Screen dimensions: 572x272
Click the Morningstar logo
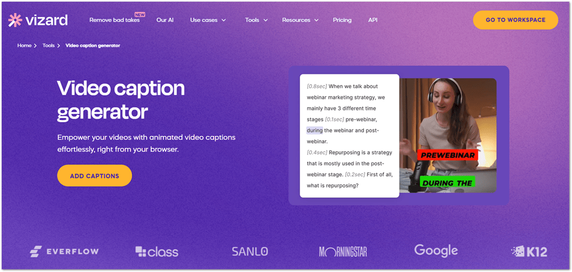pyautogui.click(x=343, y=251)
